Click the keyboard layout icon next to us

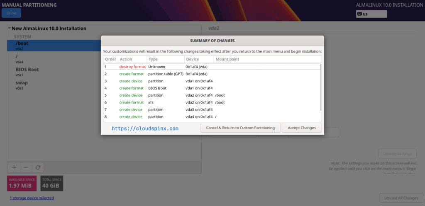[359, 14]
